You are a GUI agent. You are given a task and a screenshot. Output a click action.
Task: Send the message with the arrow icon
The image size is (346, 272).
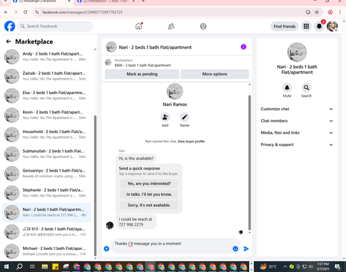246,248
